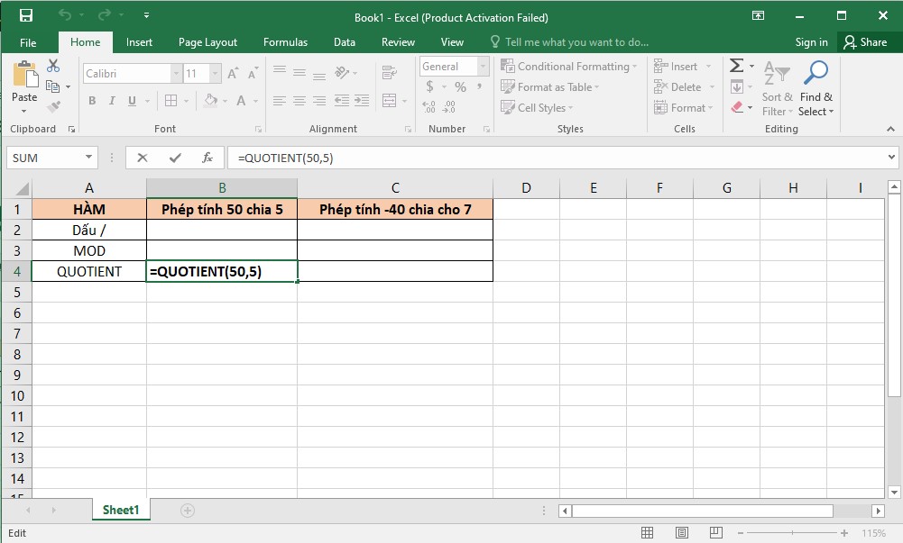Viewport: 903px width, 543px height.
Task: Switch to the Formulas ribbon tab
Action: coord(285,41)
